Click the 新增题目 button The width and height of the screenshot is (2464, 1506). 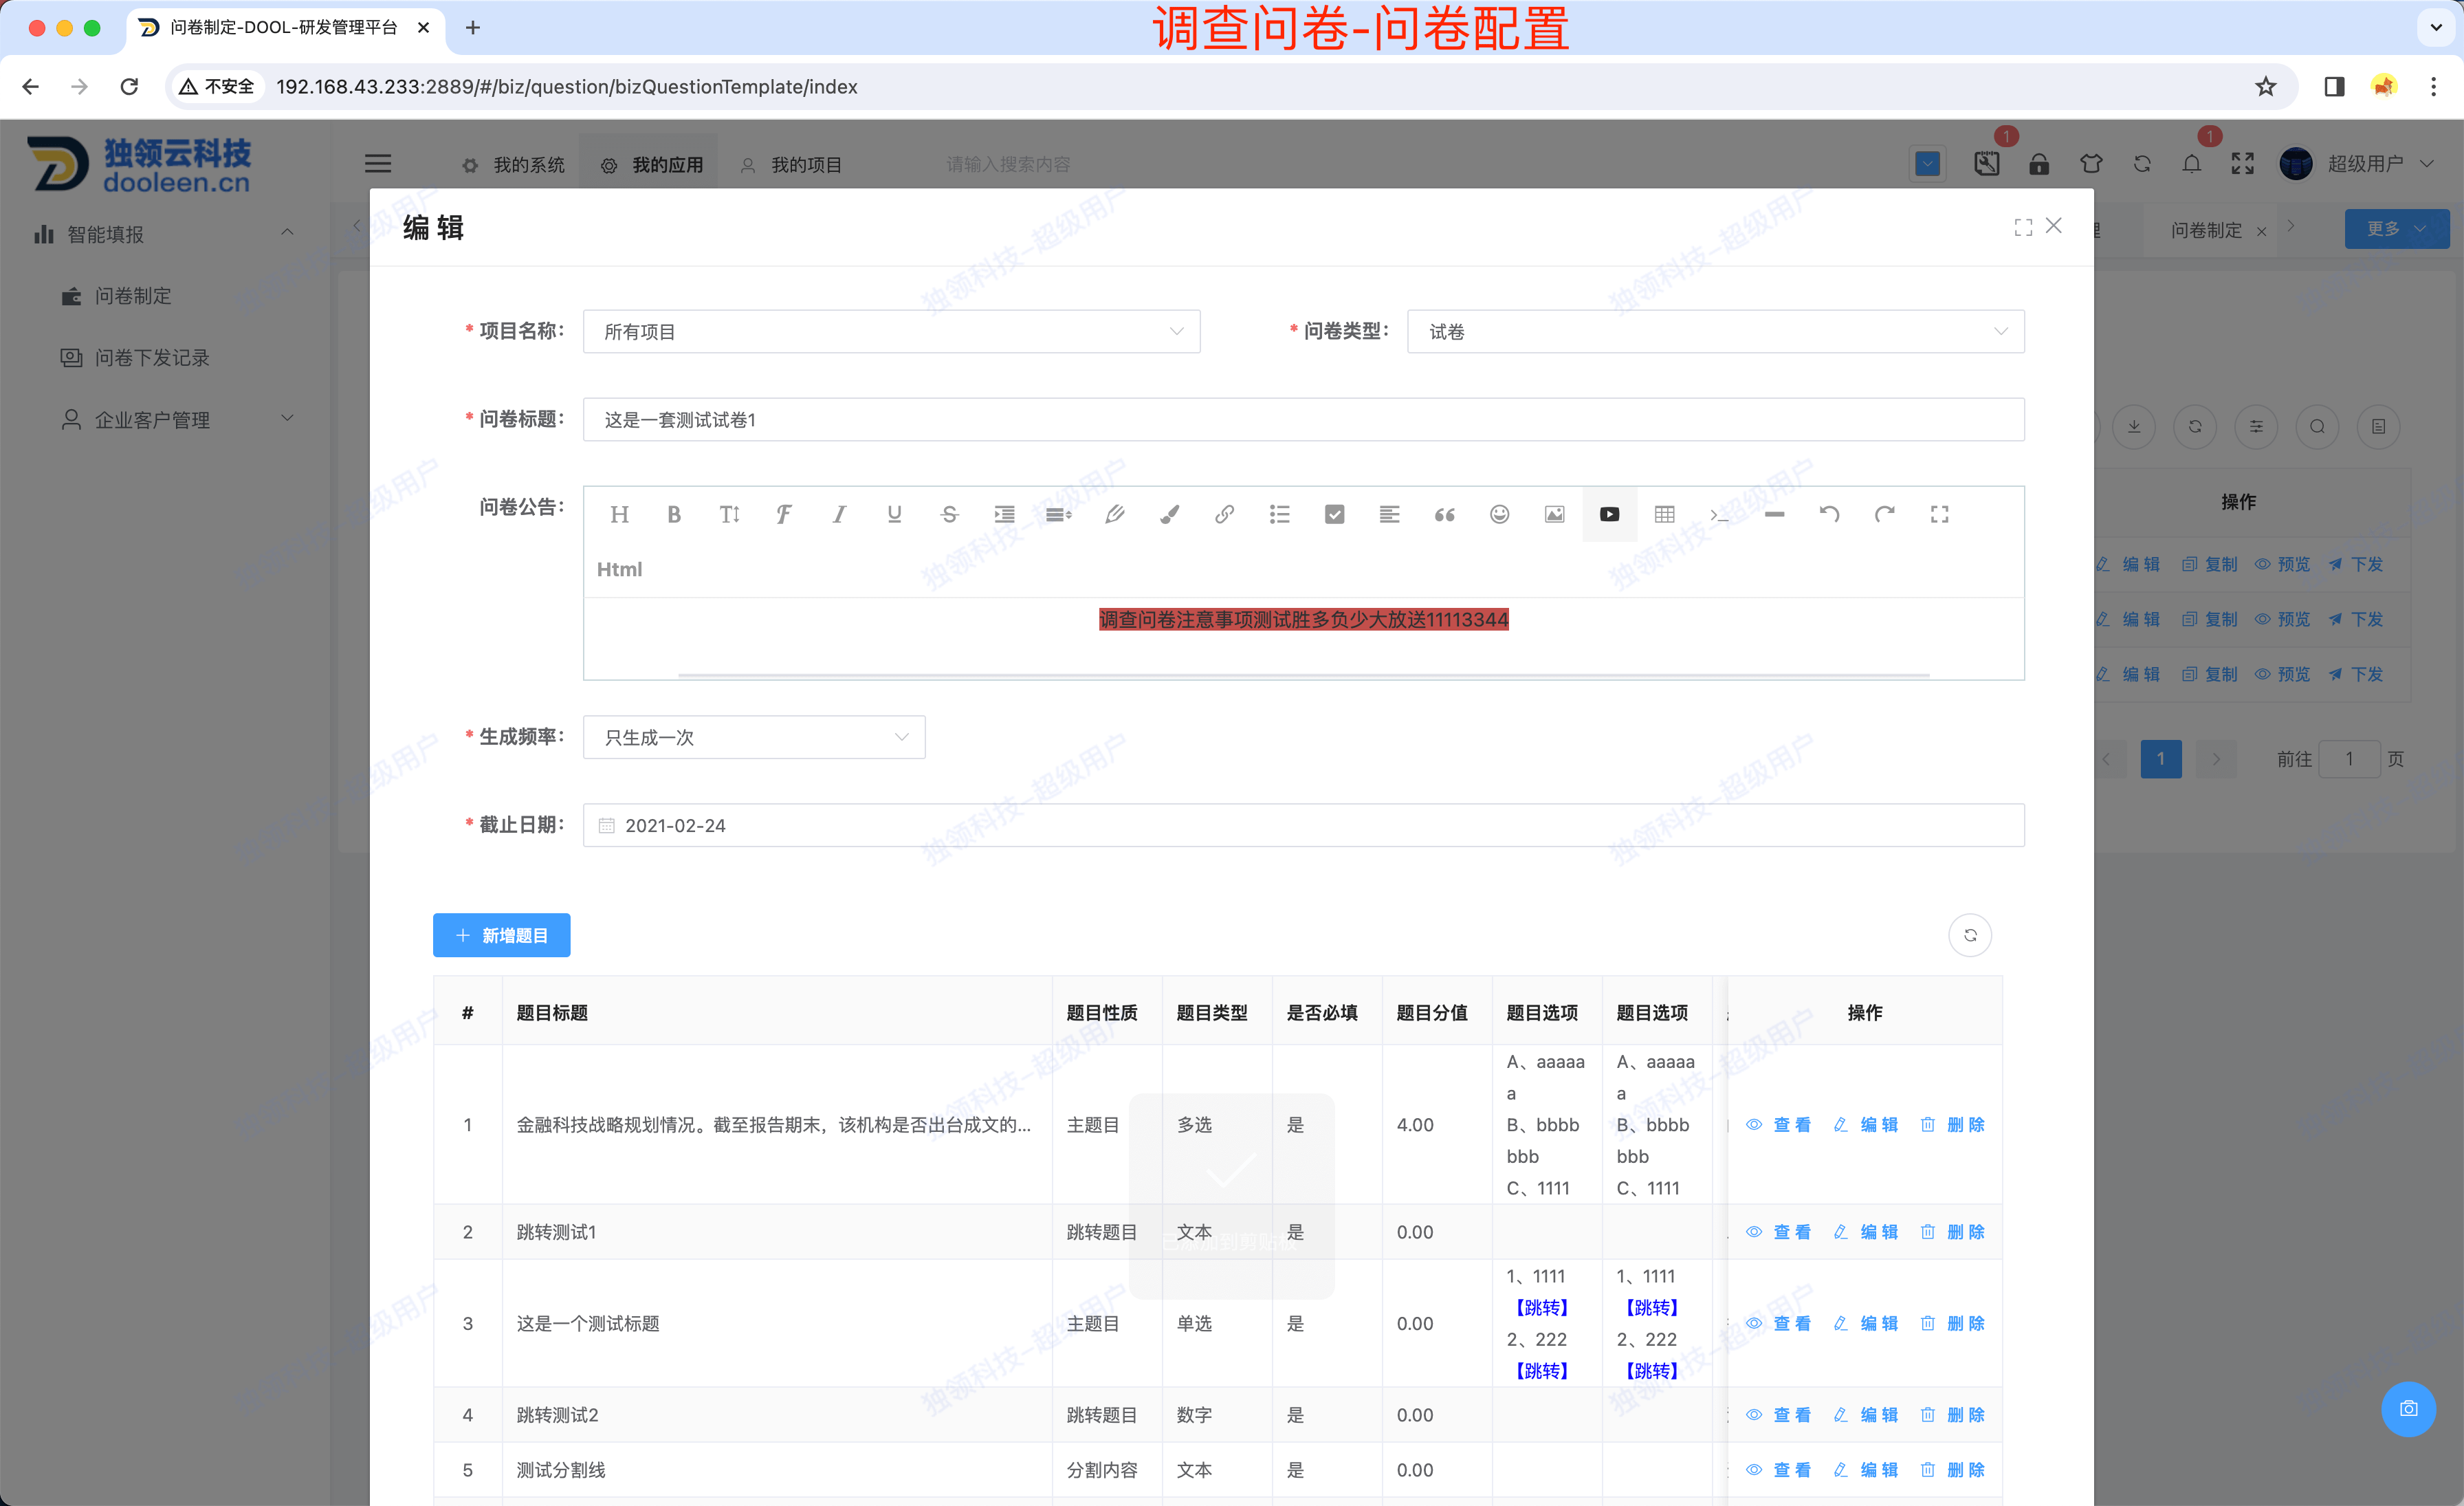point(501,935)
